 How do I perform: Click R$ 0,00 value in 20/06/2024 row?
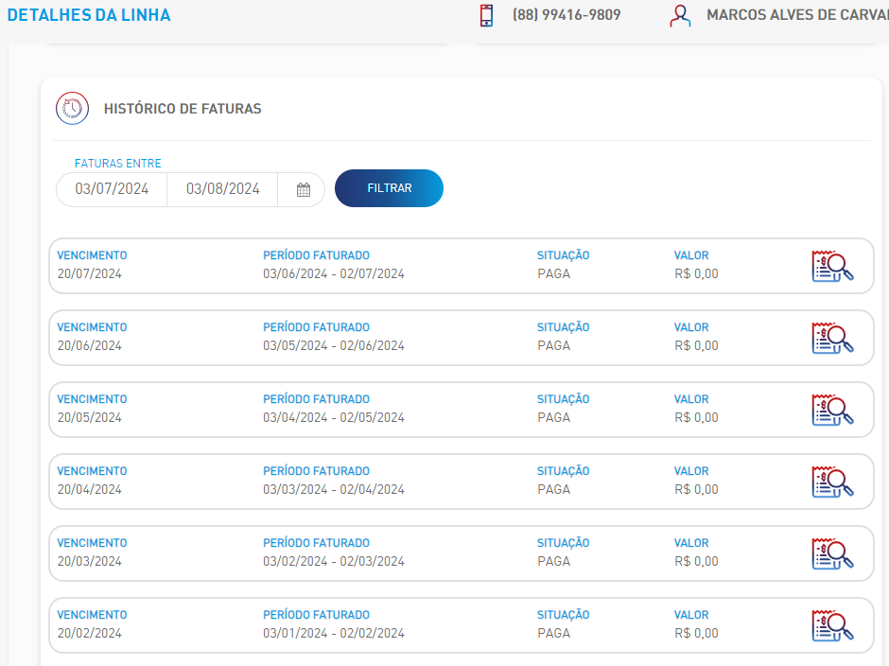pos(696,345)
